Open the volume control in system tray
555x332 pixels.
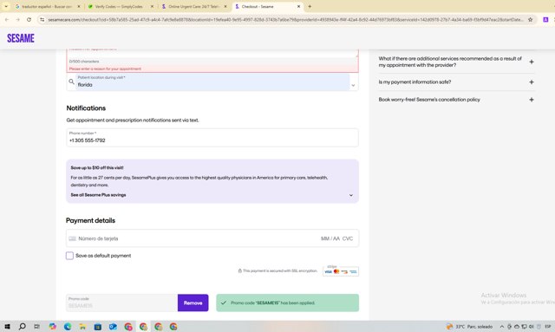pos(532,326)
